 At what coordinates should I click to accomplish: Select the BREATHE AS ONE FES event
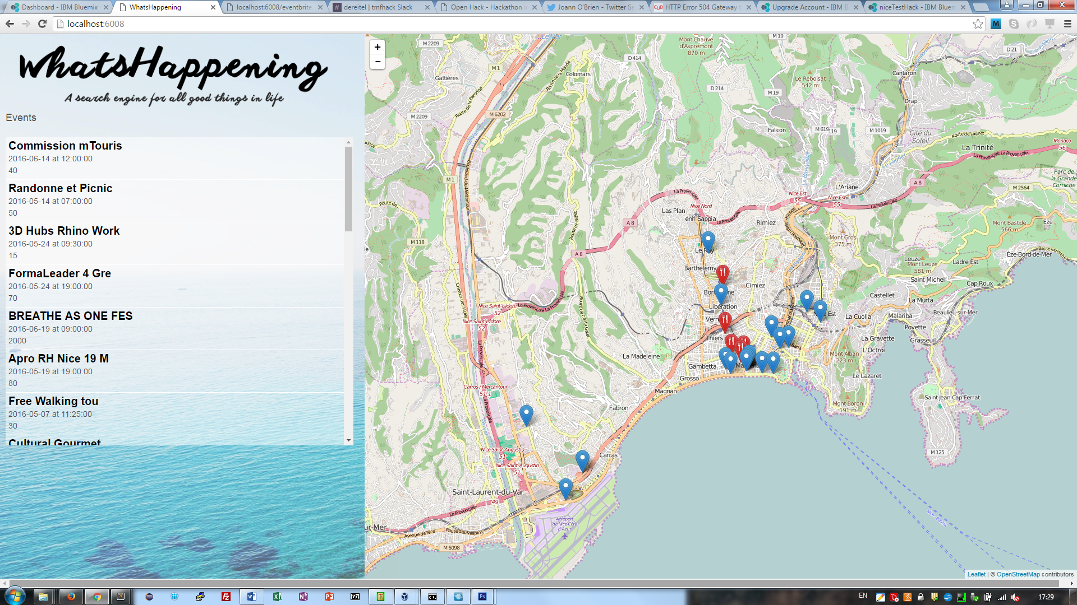(71, 316)
